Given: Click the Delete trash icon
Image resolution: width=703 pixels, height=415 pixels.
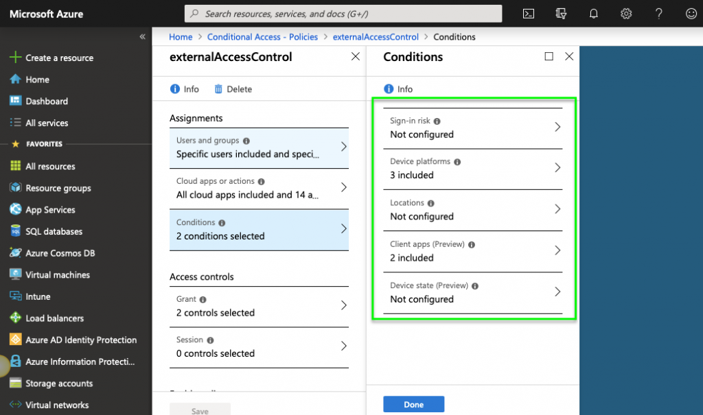Looking at the screenshot, I should tap(219, 89).
